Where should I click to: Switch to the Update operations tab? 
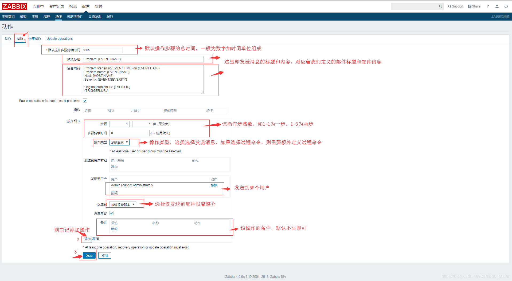60,39
